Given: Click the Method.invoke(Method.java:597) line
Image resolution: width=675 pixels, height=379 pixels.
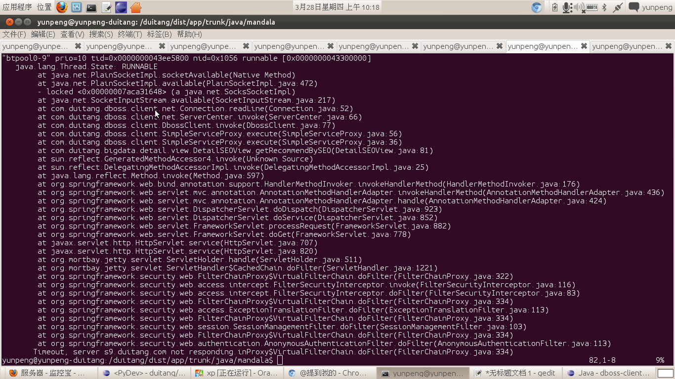Looking at the screenshot, I should pos(151,176).
